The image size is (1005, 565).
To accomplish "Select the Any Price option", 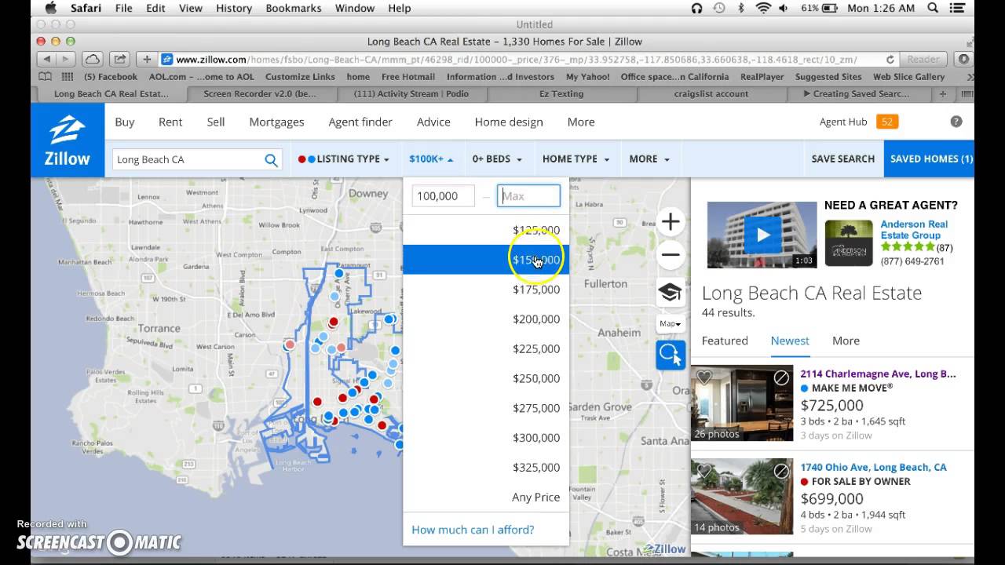I will pyautogui.click(x=486, y=498).
